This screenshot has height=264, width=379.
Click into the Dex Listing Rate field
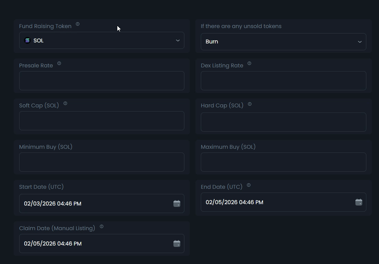point(283,81)
